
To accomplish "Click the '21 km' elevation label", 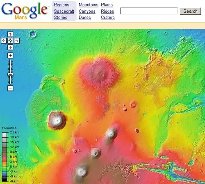I will point(14,132).
